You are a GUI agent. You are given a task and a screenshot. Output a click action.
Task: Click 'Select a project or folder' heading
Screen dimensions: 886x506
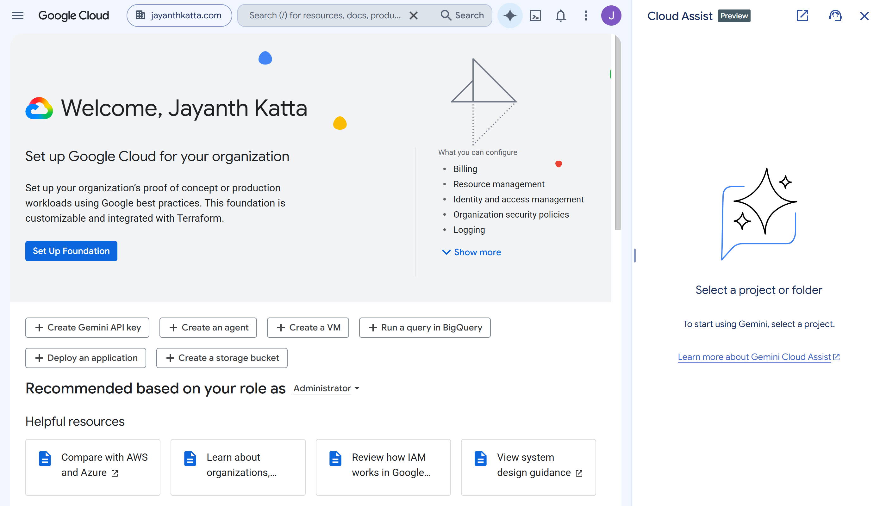coord(759,290)
